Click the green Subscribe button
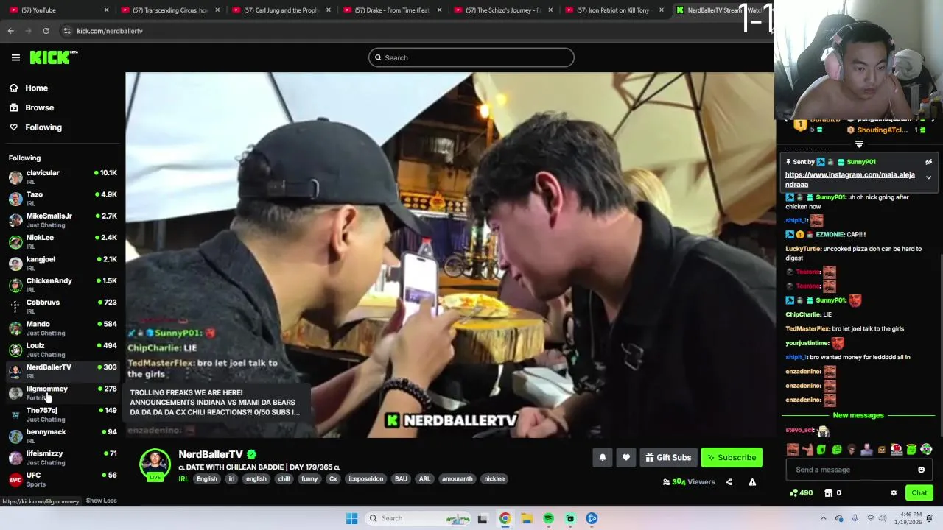Image resolution: width=943 pixels, height=530 pixels. (732, 457)
